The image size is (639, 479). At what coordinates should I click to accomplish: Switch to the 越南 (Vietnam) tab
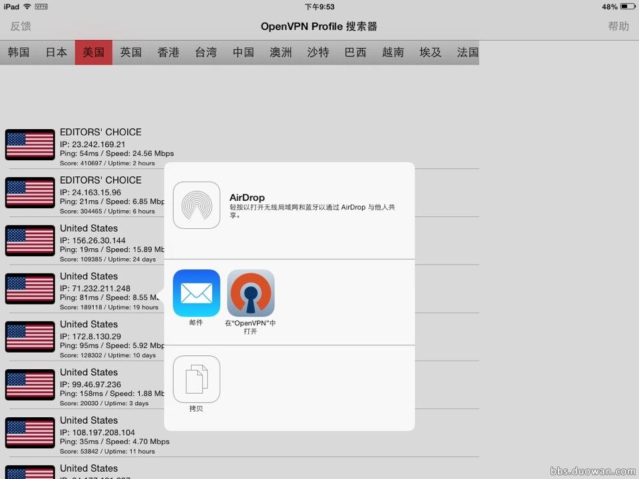pos(393,52)
